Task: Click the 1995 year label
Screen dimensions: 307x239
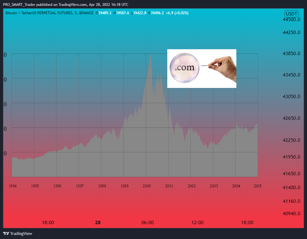Action: [x=35, y=186]
